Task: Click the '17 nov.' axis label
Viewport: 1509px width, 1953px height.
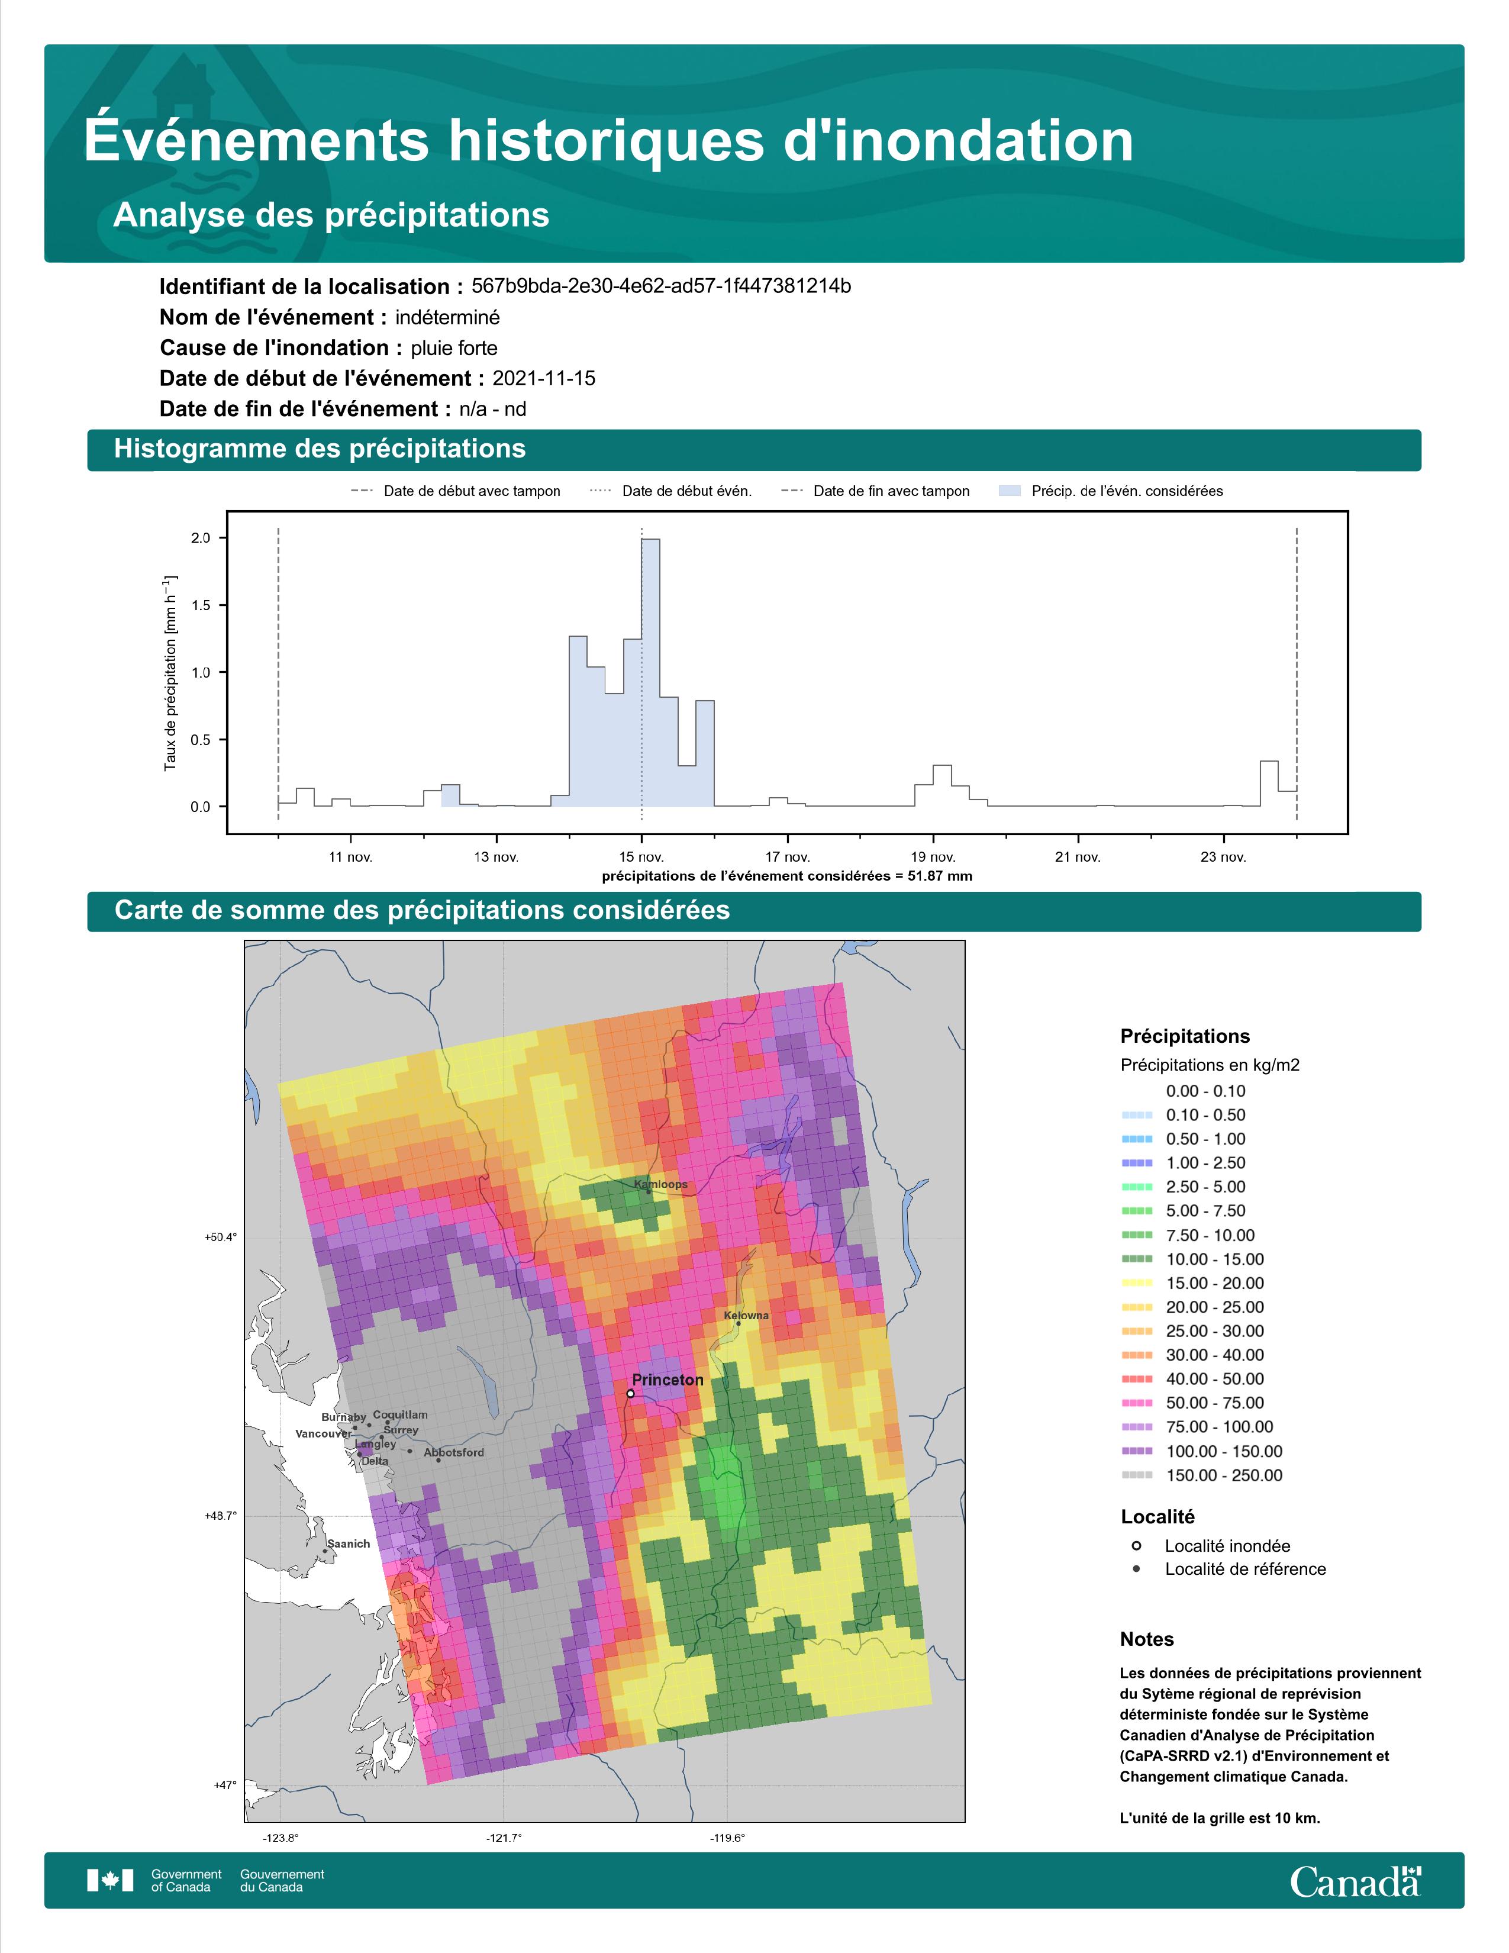Action: pos(788,857)
